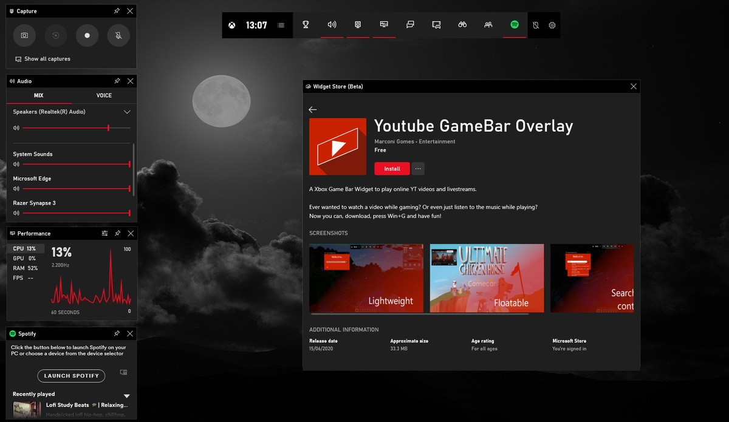729x422 pixels.
Task: Open Xbox Social people icon
Action: [x=488, y=25]
